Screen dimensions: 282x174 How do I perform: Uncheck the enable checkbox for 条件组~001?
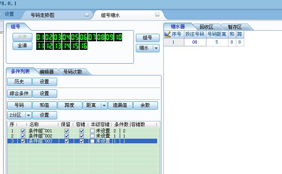pyautogui.click(x=23, y=131)
